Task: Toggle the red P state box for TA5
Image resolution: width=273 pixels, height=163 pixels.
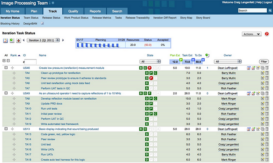Action: click(x=151, y=78)
